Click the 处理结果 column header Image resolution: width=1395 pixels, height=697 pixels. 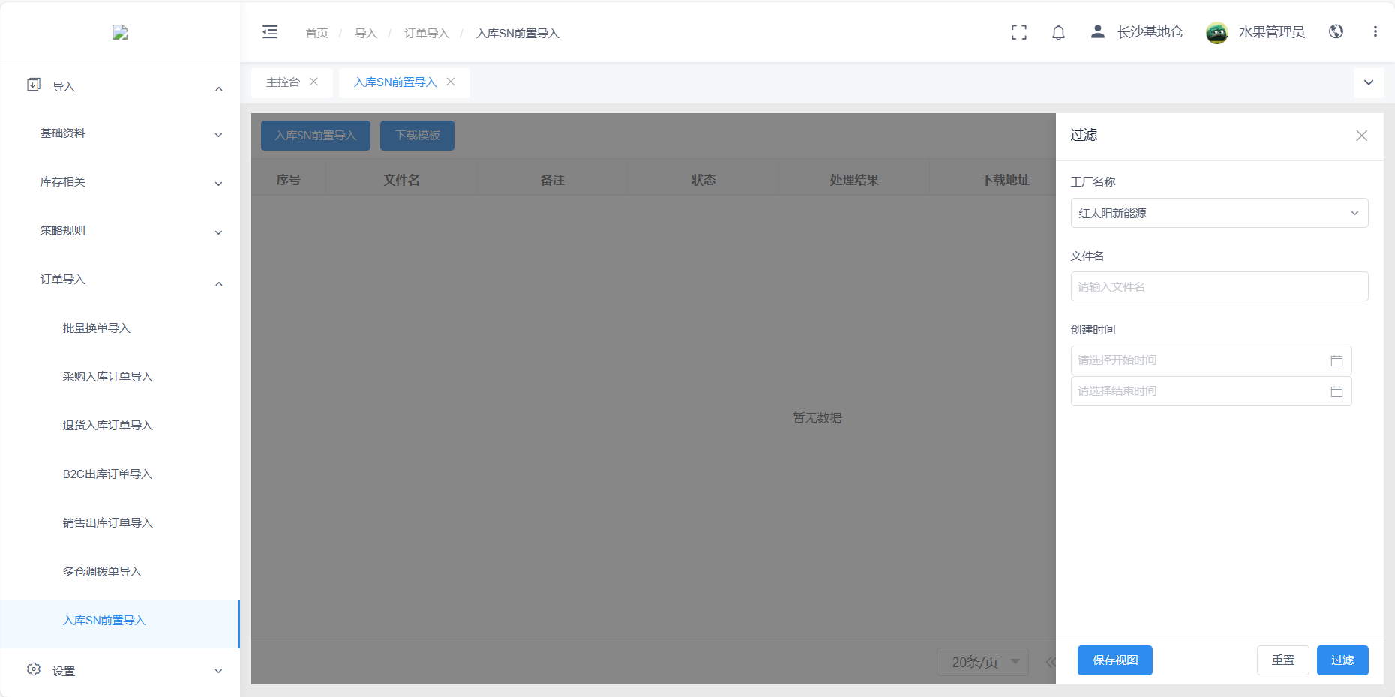(x=854, y=180)
